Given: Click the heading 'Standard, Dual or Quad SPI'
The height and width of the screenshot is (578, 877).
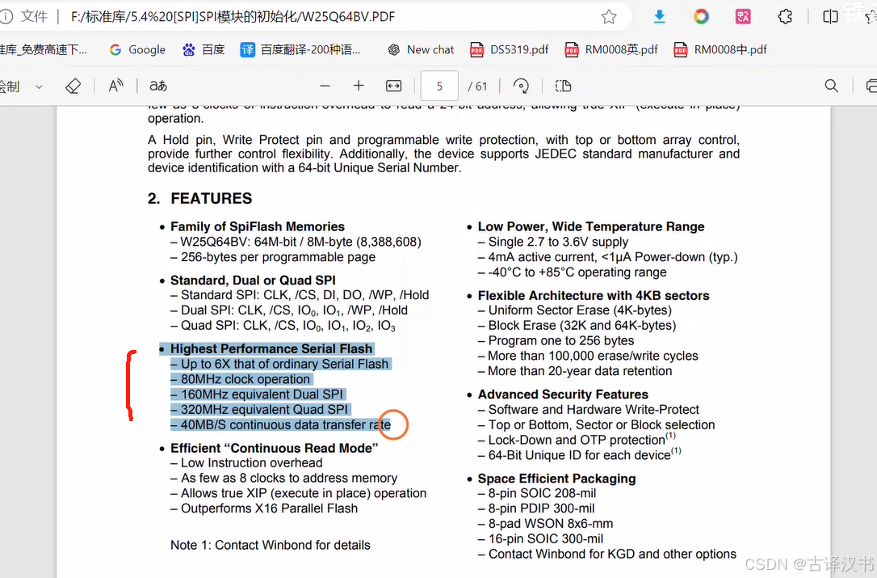Looking at the screenshot, I should pos(253,280).
